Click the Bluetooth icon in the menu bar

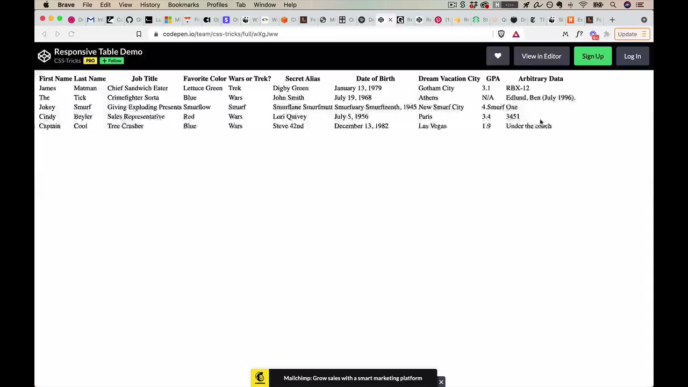[x=570, y=5]
